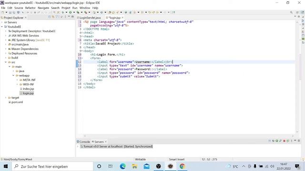Viewport: 305px width, 171px height.
Task: Open the Run menu
Action: [75, 8]
